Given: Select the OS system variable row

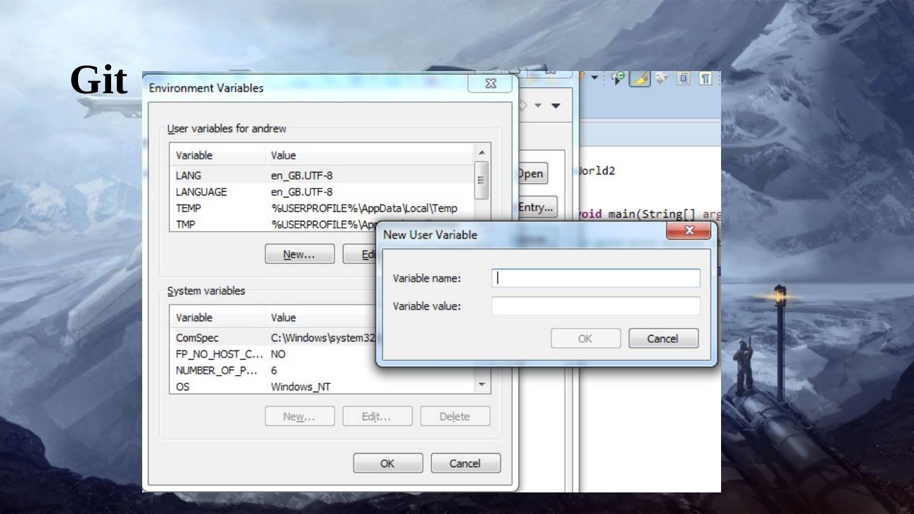Looking at the screenshot, I should point(322,386).
